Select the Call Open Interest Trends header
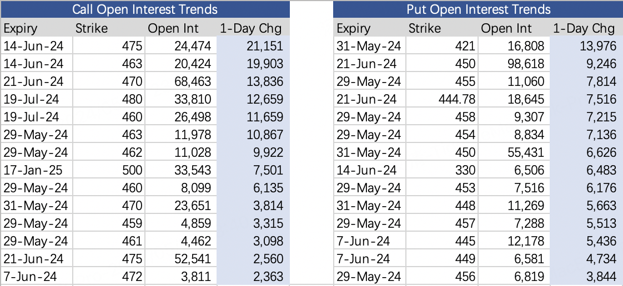The height and width of the screenshot is (286, 623). pos(145,9)
